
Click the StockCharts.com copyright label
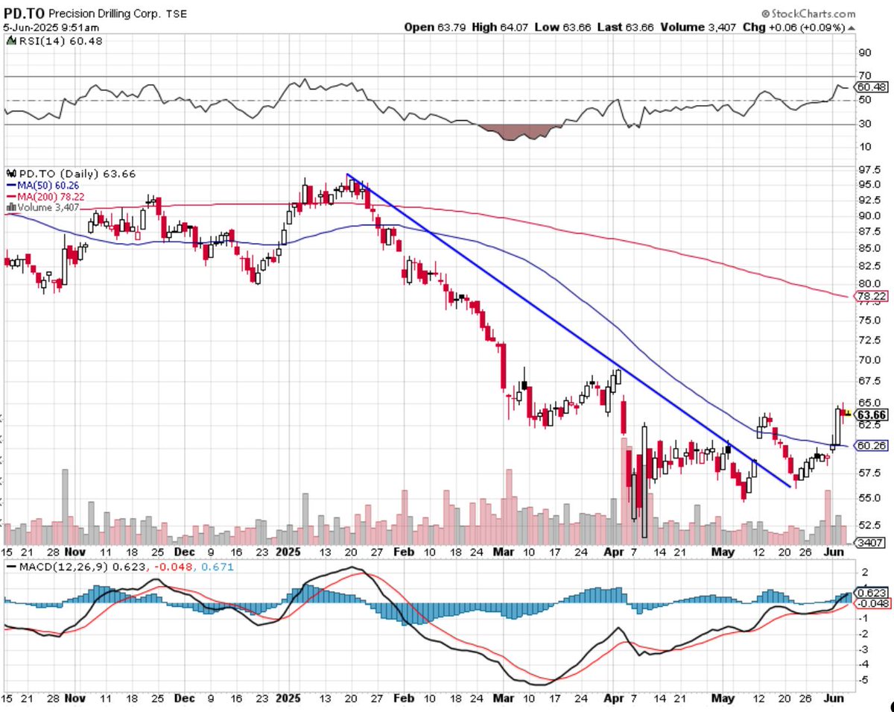coord(808,13)
